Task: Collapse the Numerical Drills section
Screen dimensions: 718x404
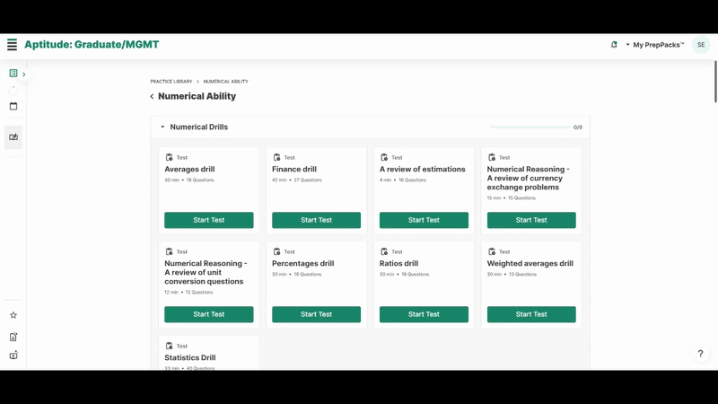Action: click(162, 127)
